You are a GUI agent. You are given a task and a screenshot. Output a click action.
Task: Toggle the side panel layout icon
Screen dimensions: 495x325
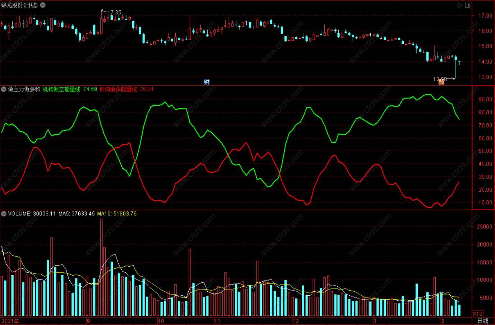click(x=468, y=5)
